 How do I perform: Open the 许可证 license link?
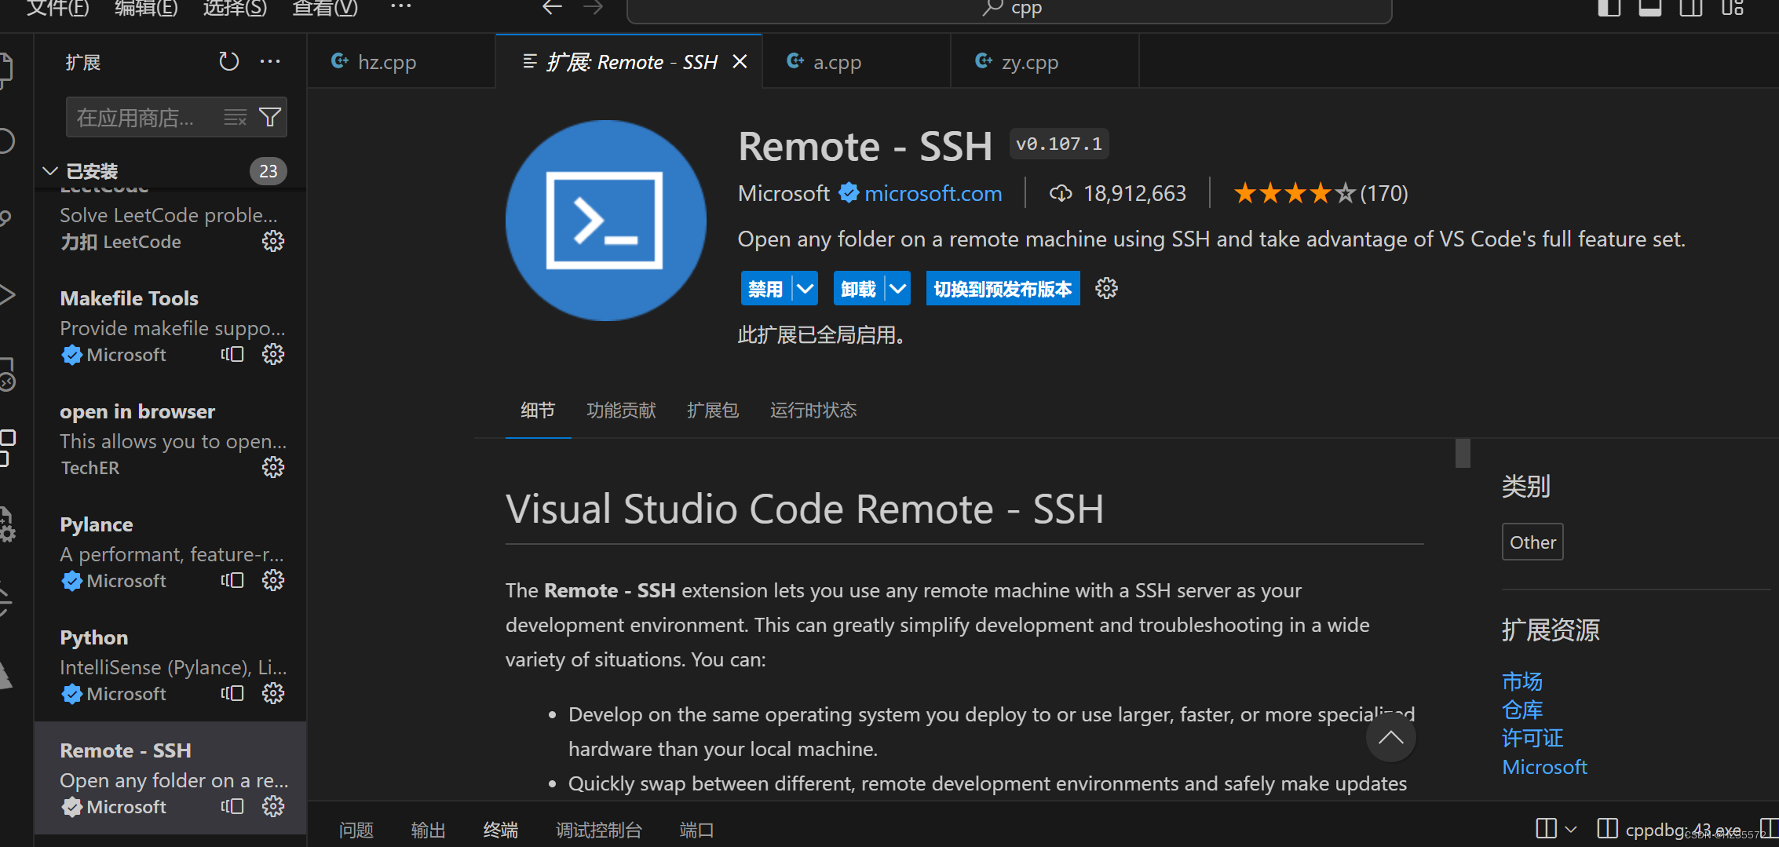tap(1532, 738)
